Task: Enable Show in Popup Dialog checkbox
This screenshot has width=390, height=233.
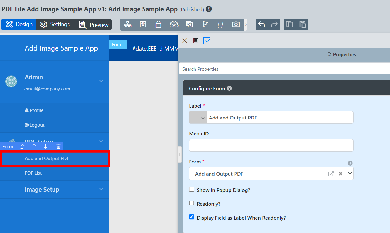Action: coord(192,189)
